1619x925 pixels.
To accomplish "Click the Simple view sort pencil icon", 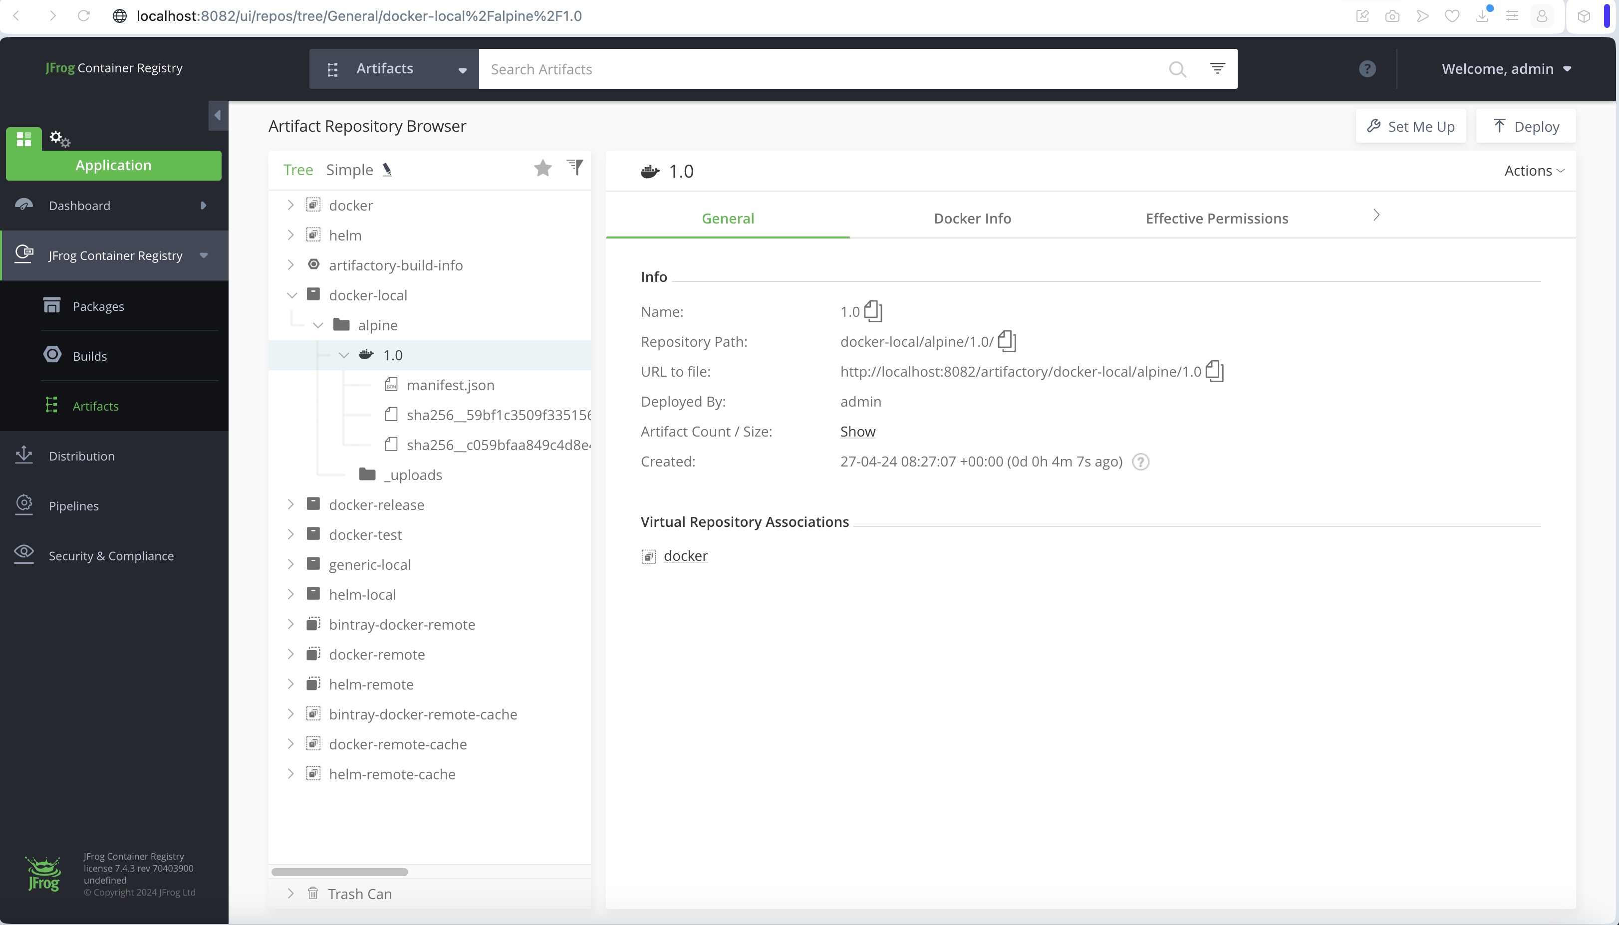I will [387, 170].
